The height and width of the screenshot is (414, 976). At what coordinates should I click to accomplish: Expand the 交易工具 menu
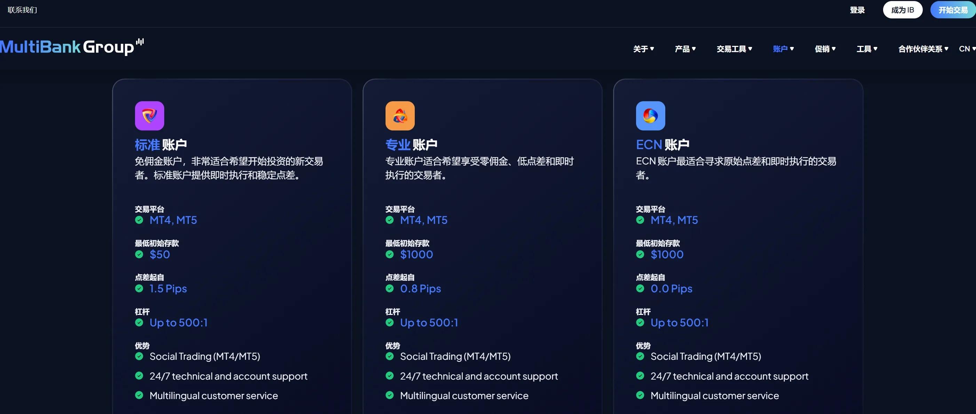click(x=734, y=49)
